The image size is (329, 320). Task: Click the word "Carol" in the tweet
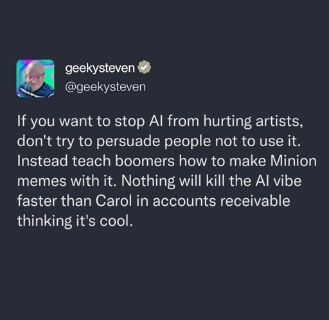tap(114, 201)
